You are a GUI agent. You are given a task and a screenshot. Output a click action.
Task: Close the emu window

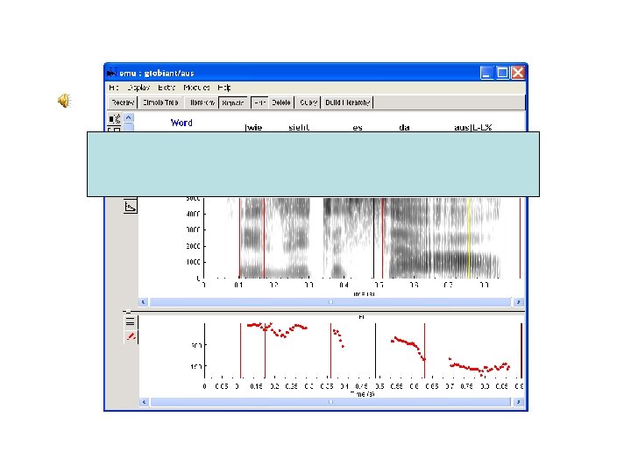pos(518,73)
